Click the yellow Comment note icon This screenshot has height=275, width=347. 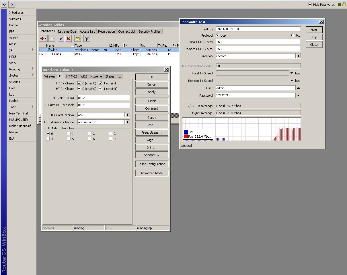(x=77, y=38)
